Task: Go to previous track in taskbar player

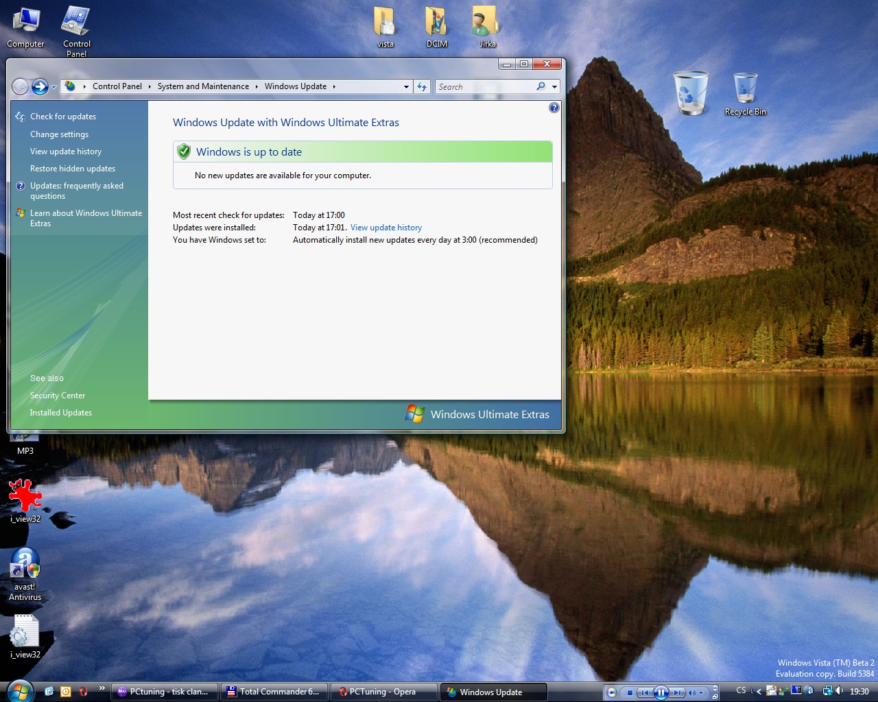Action: coord(645,692)
